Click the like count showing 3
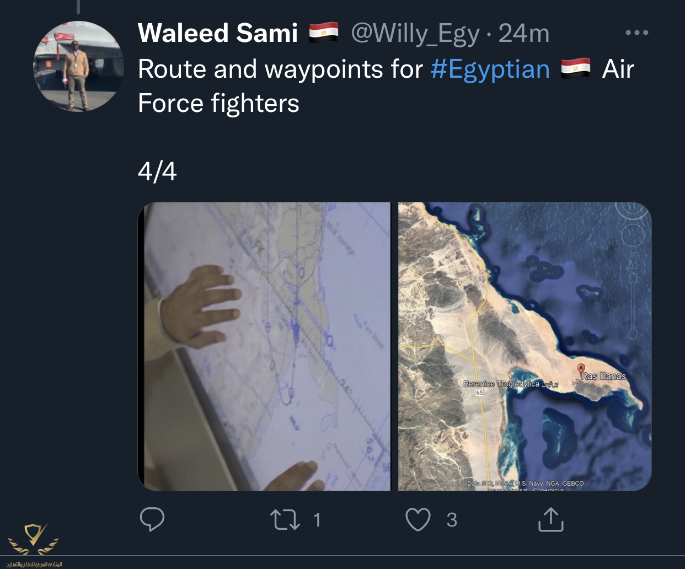 pyautogui.click(x=452, y=519)
